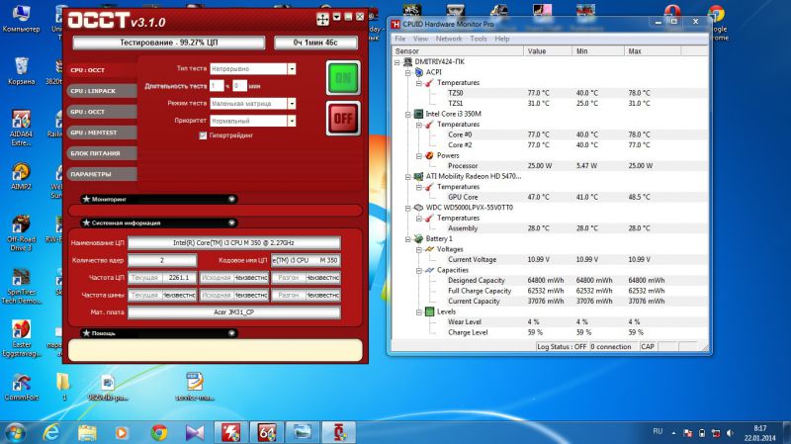Launch Internet Explorer from taskbar

coord(51,433)
